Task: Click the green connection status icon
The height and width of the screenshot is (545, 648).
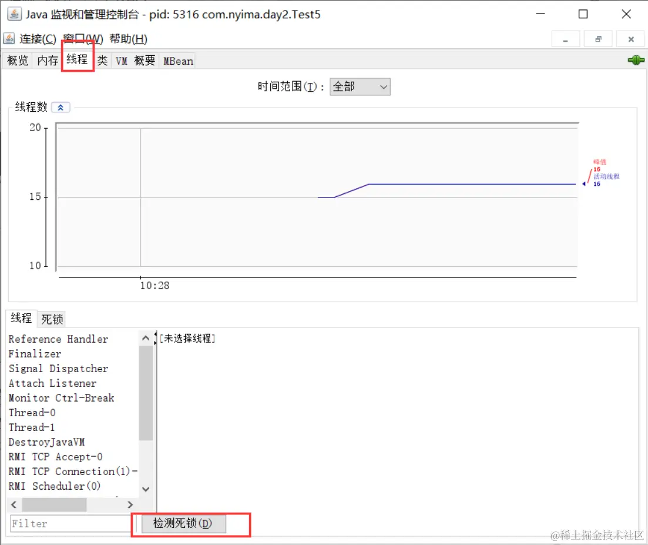Action: (x=636, y=60)
